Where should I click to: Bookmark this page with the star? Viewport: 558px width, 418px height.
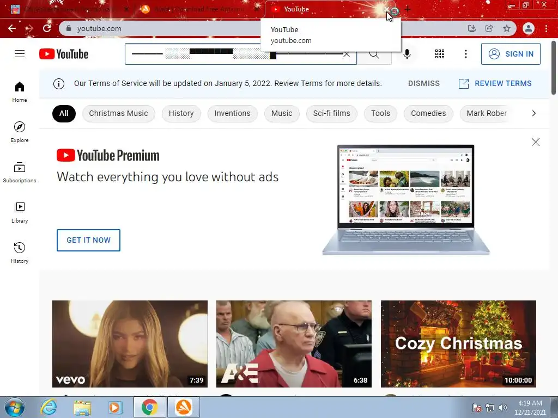click(507, 28)
